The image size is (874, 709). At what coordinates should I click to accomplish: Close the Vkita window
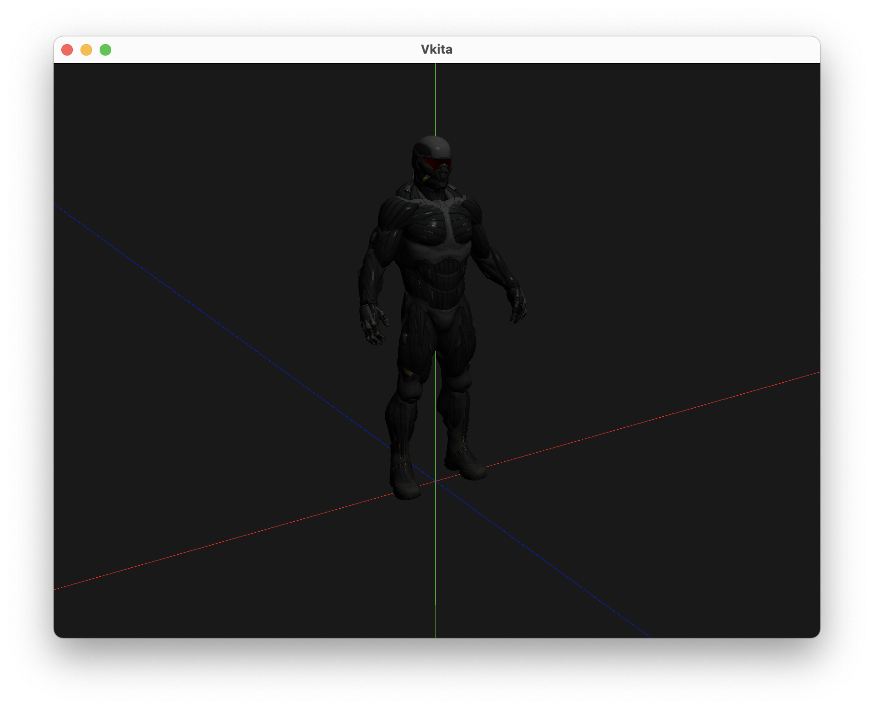[x=67, y=50]
